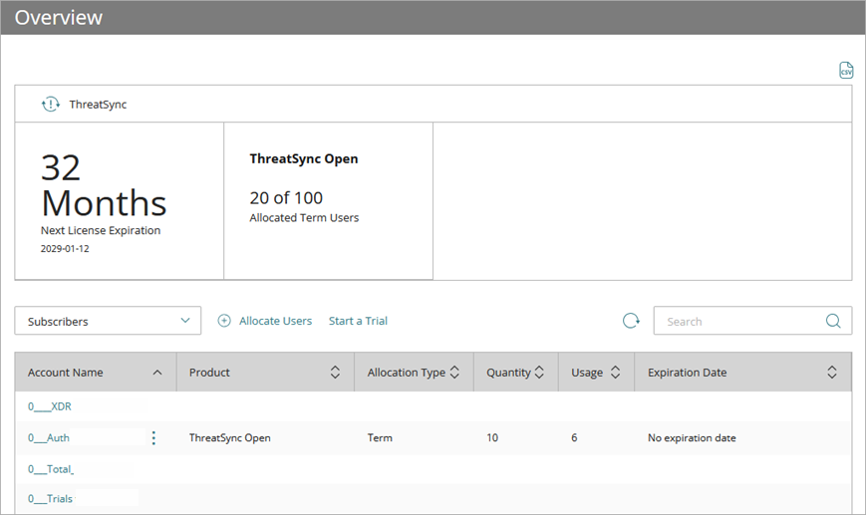Click the Term allocation type cell
Screen dimensions: 866x515
tap(380, 437)
